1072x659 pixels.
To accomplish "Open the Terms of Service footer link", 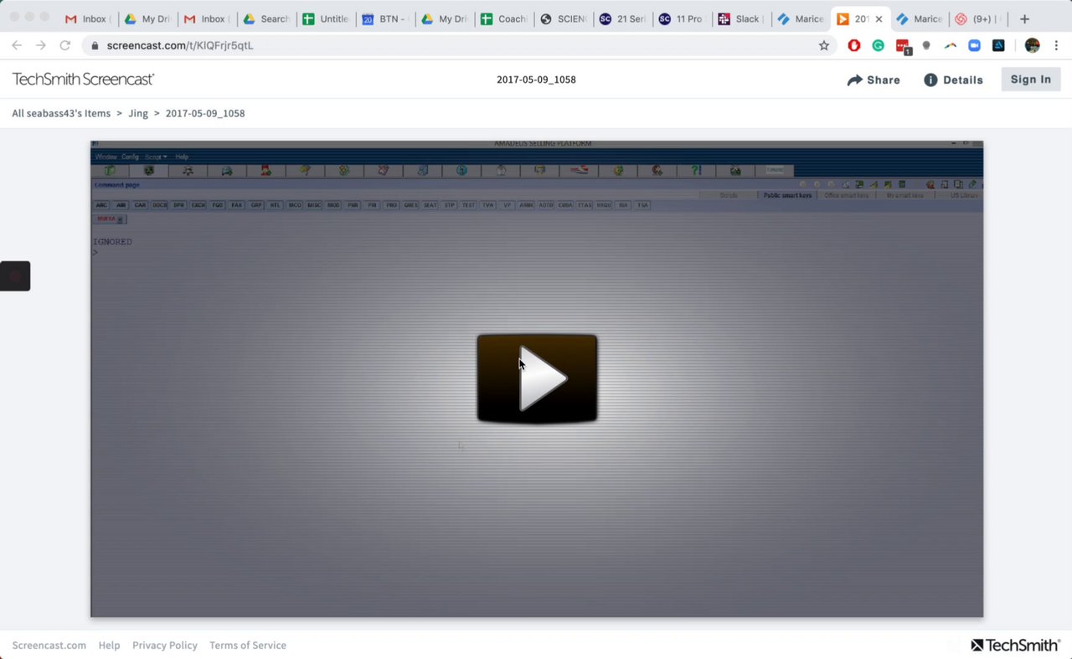I will click(248, 645).
